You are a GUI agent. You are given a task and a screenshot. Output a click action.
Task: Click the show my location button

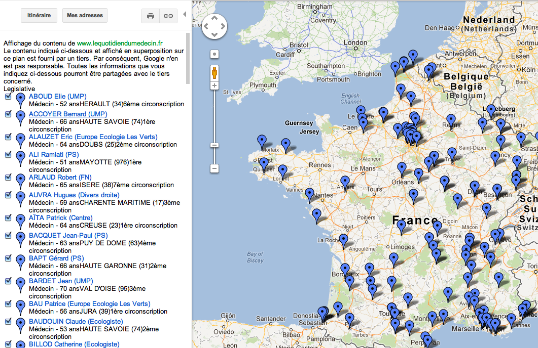[x=214, y=54]
